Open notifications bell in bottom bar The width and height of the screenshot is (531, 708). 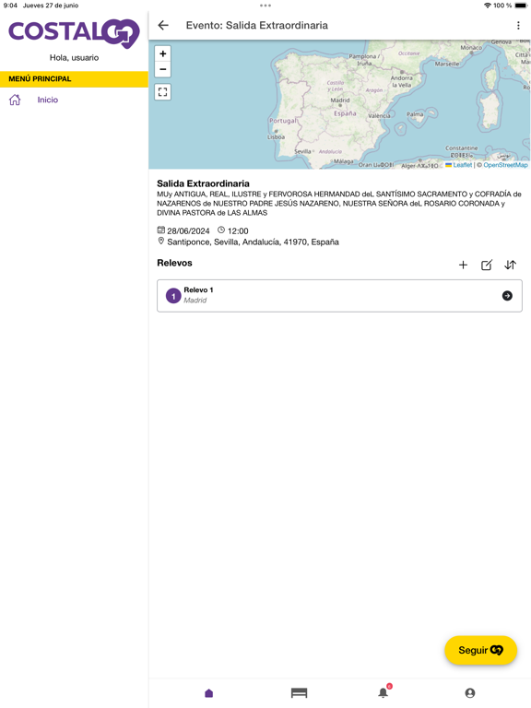pos(383,691)
